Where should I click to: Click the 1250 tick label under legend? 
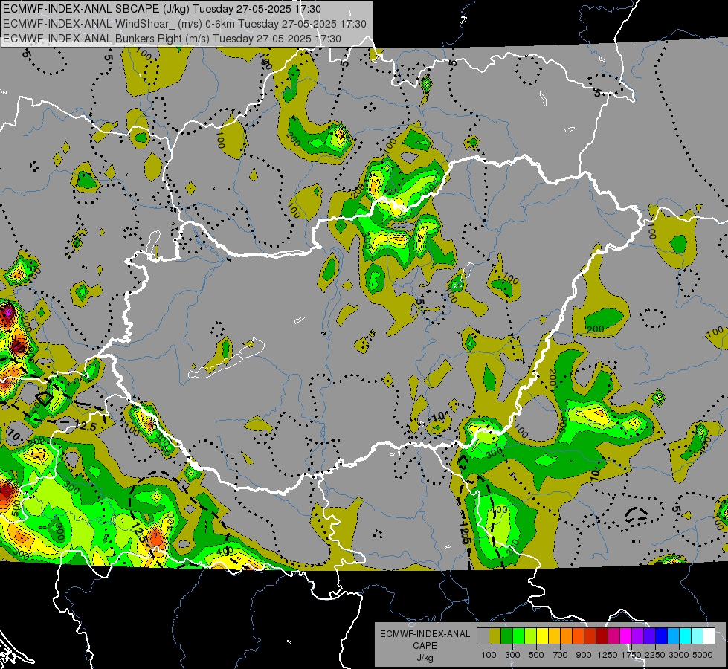point(608,655)
